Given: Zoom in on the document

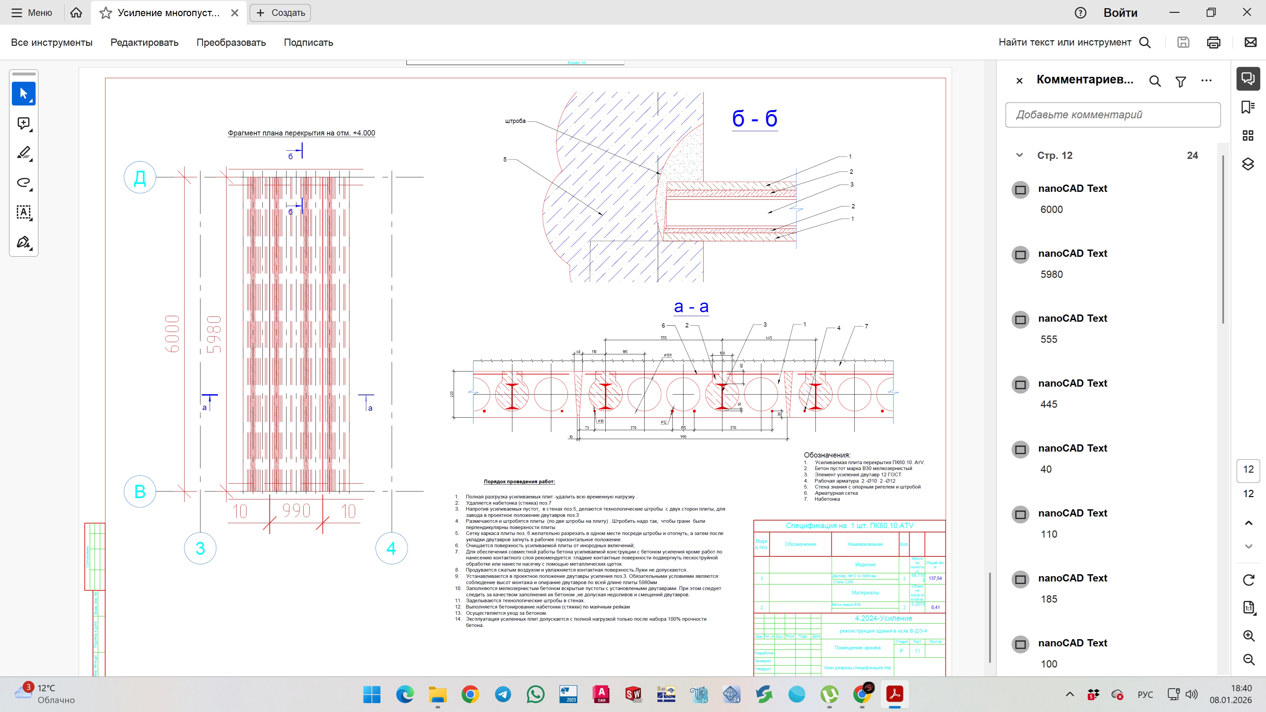Looking at the screenshot, I should pos(1249,636).
